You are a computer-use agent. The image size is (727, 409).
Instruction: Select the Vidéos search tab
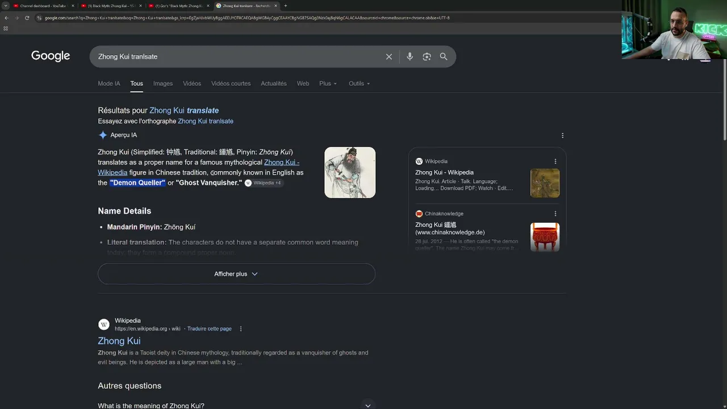[x=192, y=84]
